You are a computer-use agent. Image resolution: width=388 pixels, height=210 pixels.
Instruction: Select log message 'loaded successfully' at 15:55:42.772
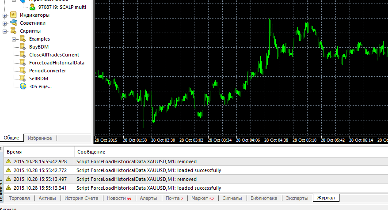[149, 170]
